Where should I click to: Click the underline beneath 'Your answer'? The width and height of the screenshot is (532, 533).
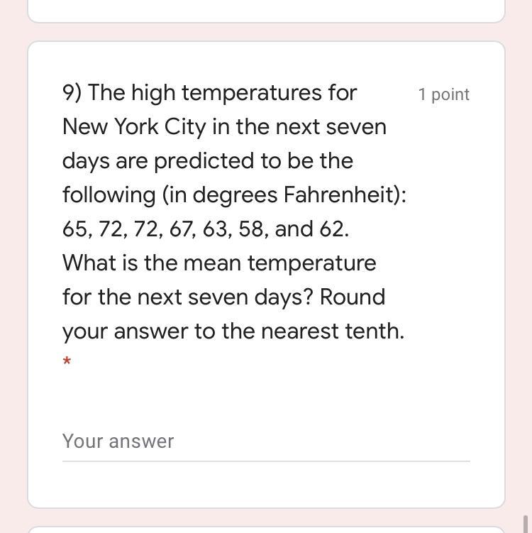[x=265, y=461]
